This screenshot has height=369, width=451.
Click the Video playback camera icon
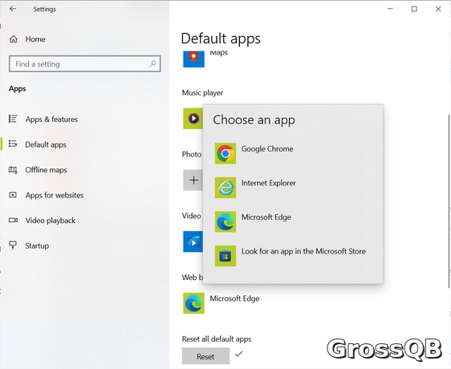tap(13, 221)
